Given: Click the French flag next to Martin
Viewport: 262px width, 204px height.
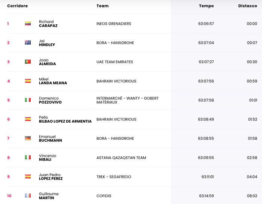Looking at the screenshot, I should click(x=28, y=196).
